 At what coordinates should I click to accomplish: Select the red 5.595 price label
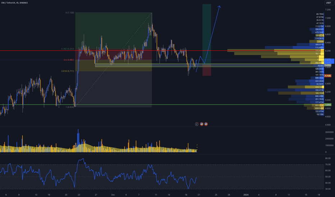[x=328, y=76]
